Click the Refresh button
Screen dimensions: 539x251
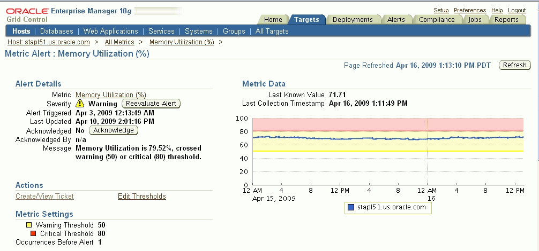click(514, 65)
